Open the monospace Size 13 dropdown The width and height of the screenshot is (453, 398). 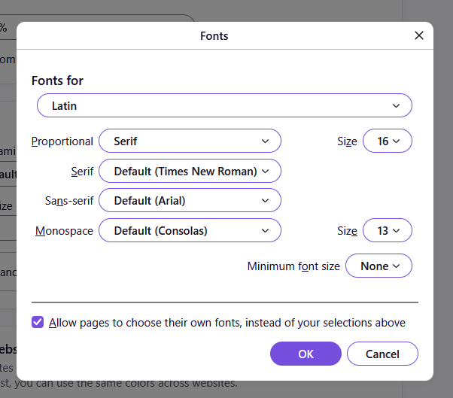point(388,230)
